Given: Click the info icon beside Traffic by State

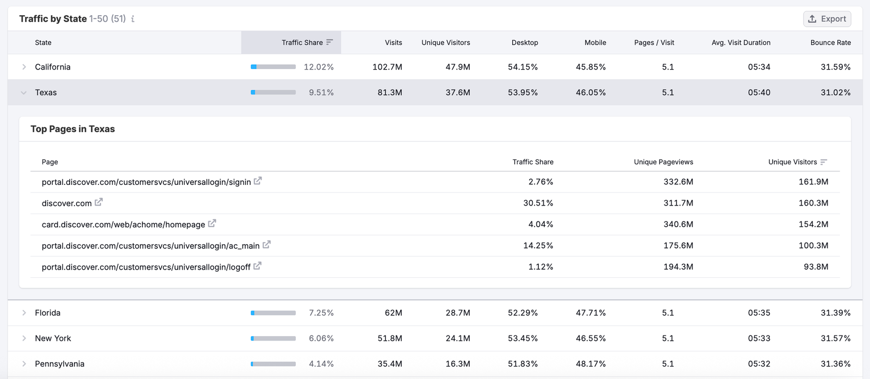Looking at the screenshot, I should pos(133,19).
